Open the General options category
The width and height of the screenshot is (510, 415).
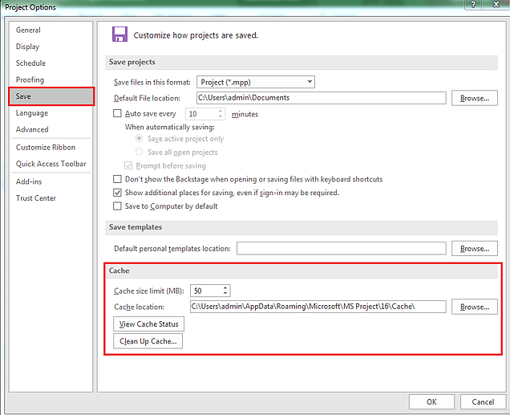pyautogui.click(x=28, y=30)
